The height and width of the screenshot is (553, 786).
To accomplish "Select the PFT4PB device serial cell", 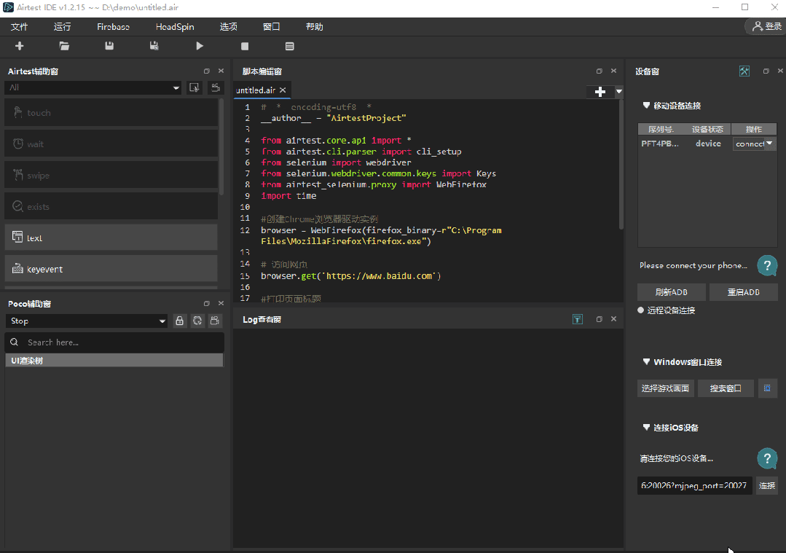I will tap(660, 144).
